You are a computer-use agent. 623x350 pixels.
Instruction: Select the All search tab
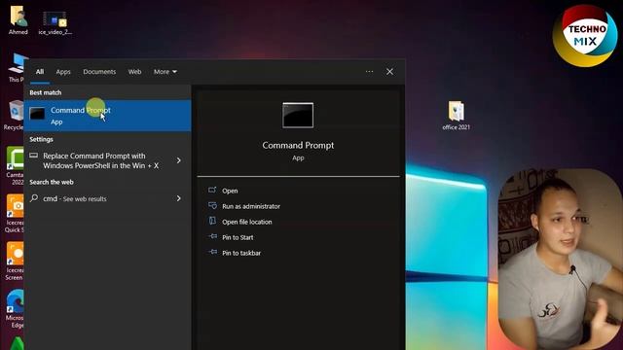[x=40, y=72]
